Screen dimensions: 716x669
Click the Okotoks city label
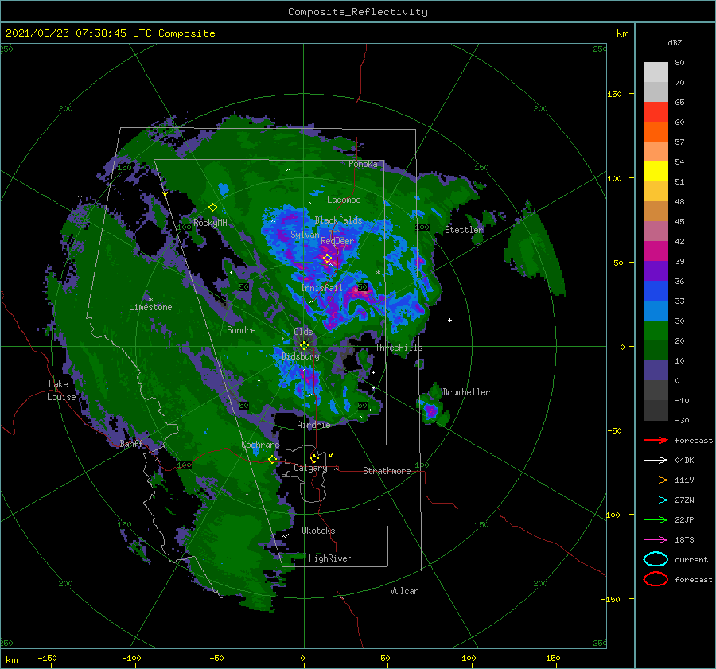coord(318,531)
